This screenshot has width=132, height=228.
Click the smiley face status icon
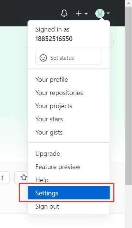43,58
